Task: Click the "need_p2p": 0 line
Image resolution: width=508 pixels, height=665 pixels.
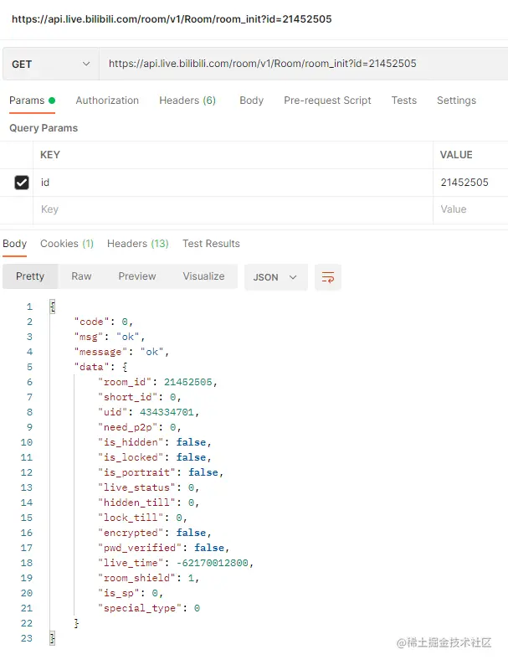Action: point(140,427)
